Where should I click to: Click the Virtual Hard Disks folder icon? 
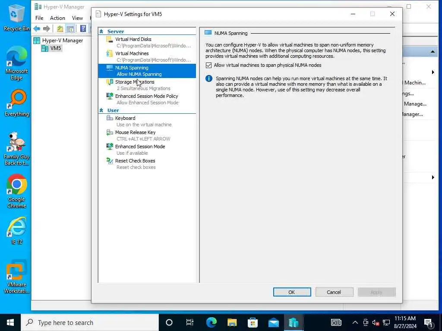[x=109, y=39]
